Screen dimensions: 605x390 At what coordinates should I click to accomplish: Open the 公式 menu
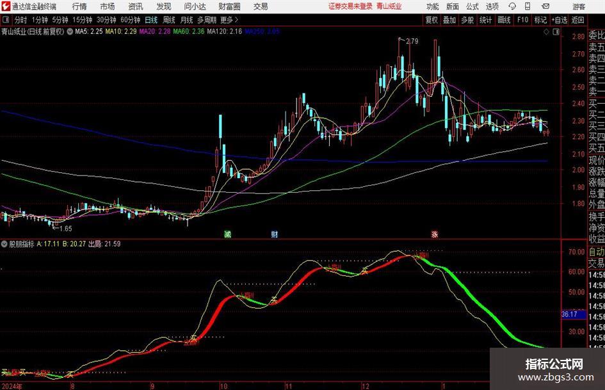click(x=472, y=6)
